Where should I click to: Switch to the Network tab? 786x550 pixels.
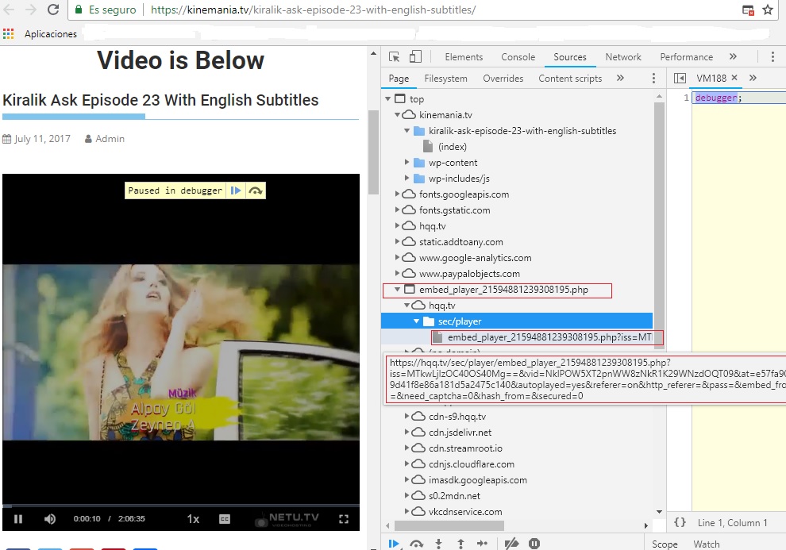623,57
